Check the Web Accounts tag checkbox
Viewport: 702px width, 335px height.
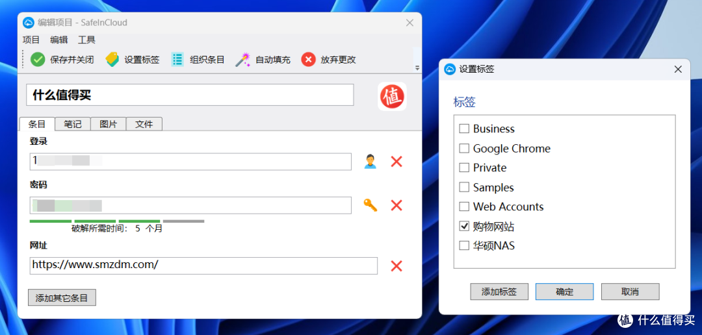tap(464, 206)
